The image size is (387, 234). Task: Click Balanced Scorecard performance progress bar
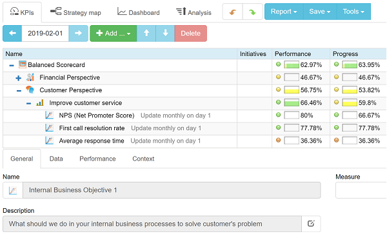pos(292,65)
